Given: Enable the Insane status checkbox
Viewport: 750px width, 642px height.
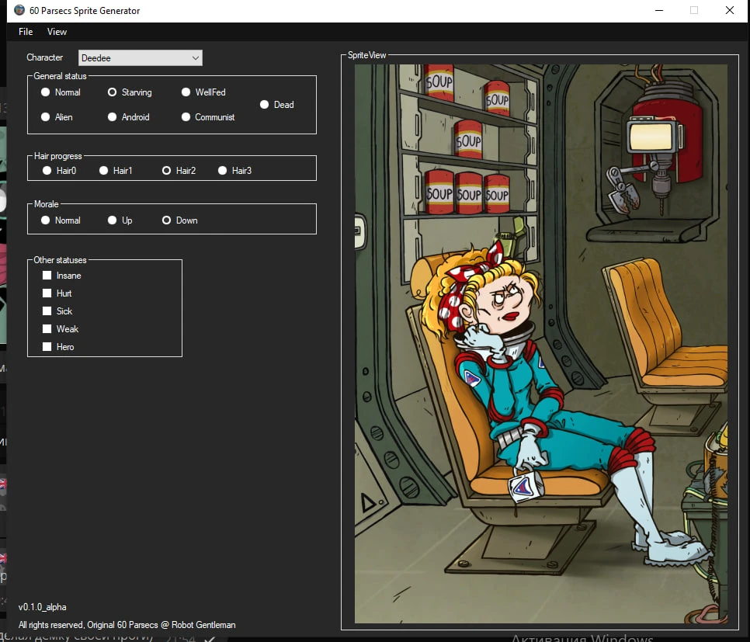Looking at the screenshot, I should (x=46, y=275).
